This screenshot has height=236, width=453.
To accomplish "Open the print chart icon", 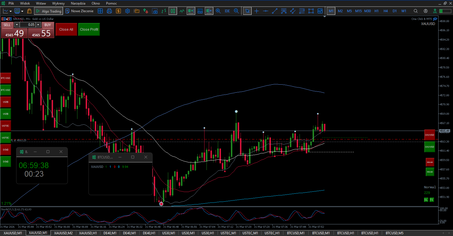I will (109, 11).
